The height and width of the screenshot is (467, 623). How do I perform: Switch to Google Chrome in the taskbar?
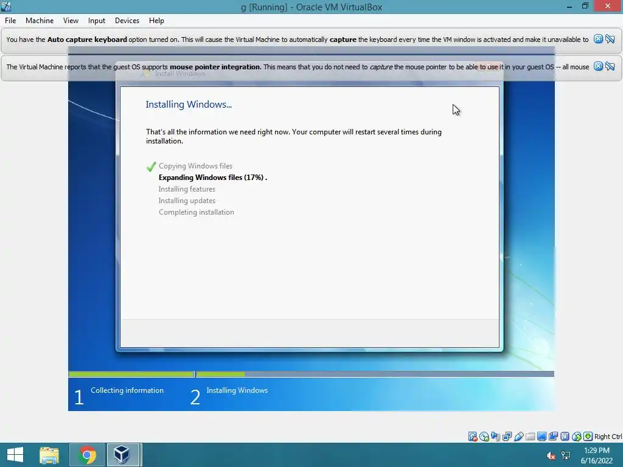pos(87,455)
